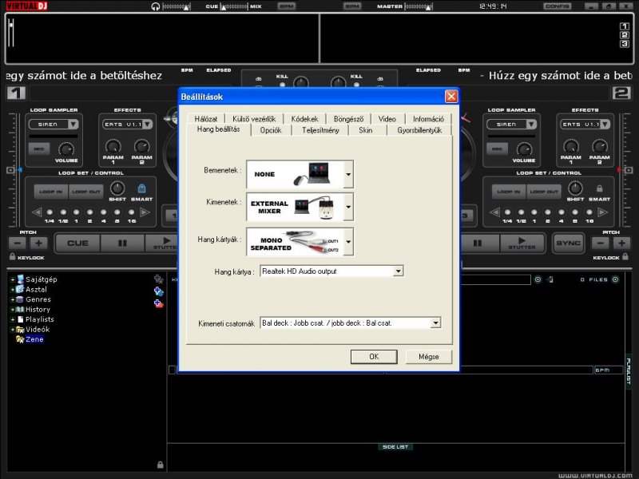Decrease left deck pitch with minus
The image size is (639, 479).
coord(17,243)
